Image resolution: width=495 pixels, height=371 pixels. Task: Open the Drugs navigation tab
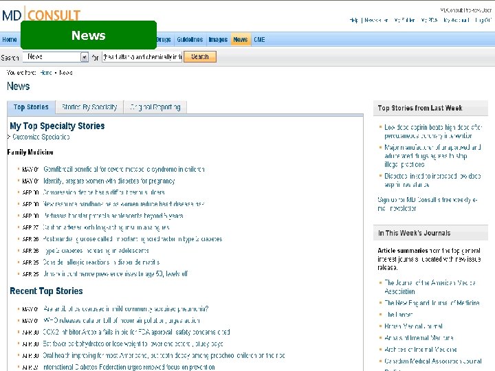[x=164, y=39]
